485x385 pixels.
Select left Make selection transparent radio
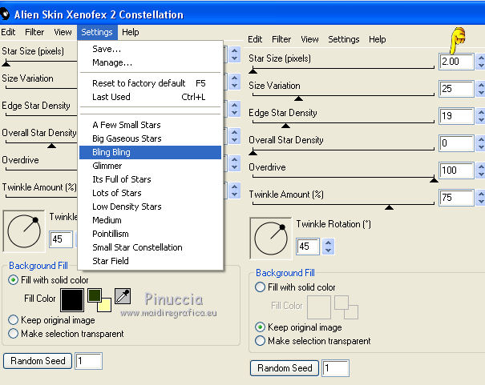pyautogui.click(x=13, y=334)
